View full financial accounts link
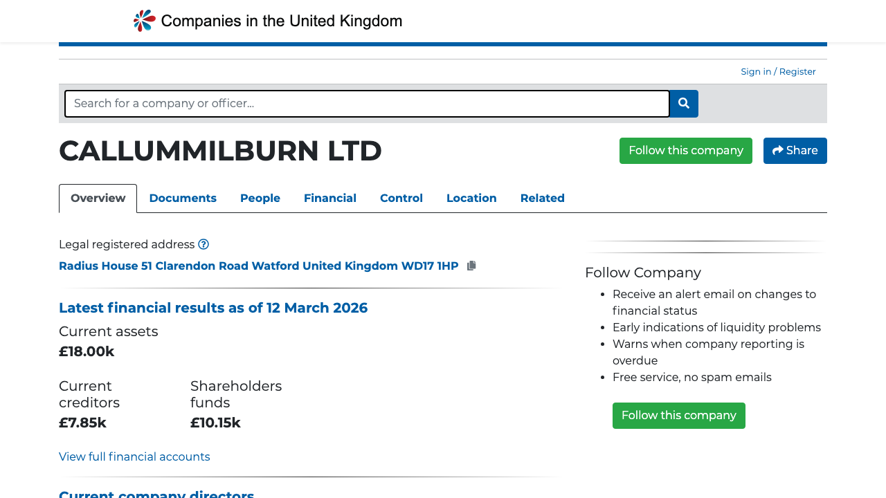This screenshot has height=498, width=886. tap(134, 456)
